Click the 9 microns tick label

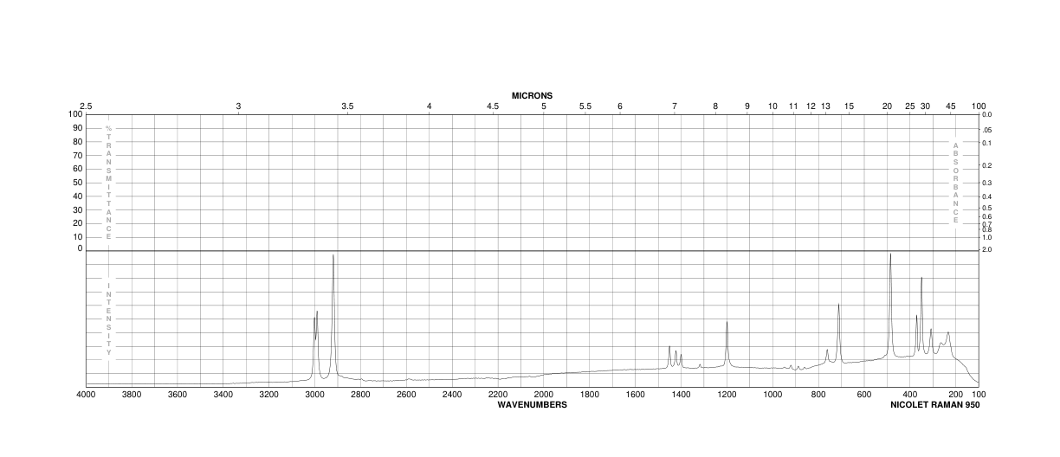747,106
